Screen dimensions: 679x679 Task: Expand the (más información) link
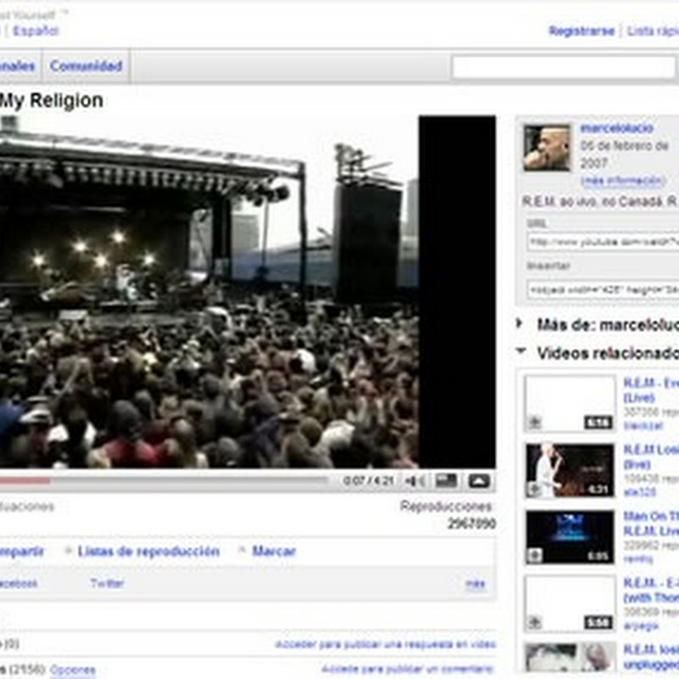click(x=623, y=180)
